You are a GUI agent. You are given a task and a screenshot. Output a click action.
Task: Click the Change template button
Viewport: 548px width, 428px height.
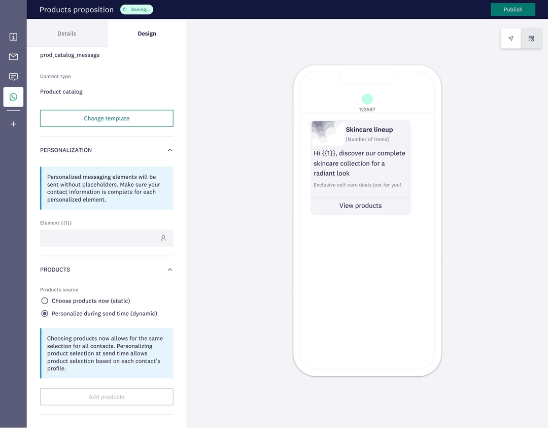[107, 118]
